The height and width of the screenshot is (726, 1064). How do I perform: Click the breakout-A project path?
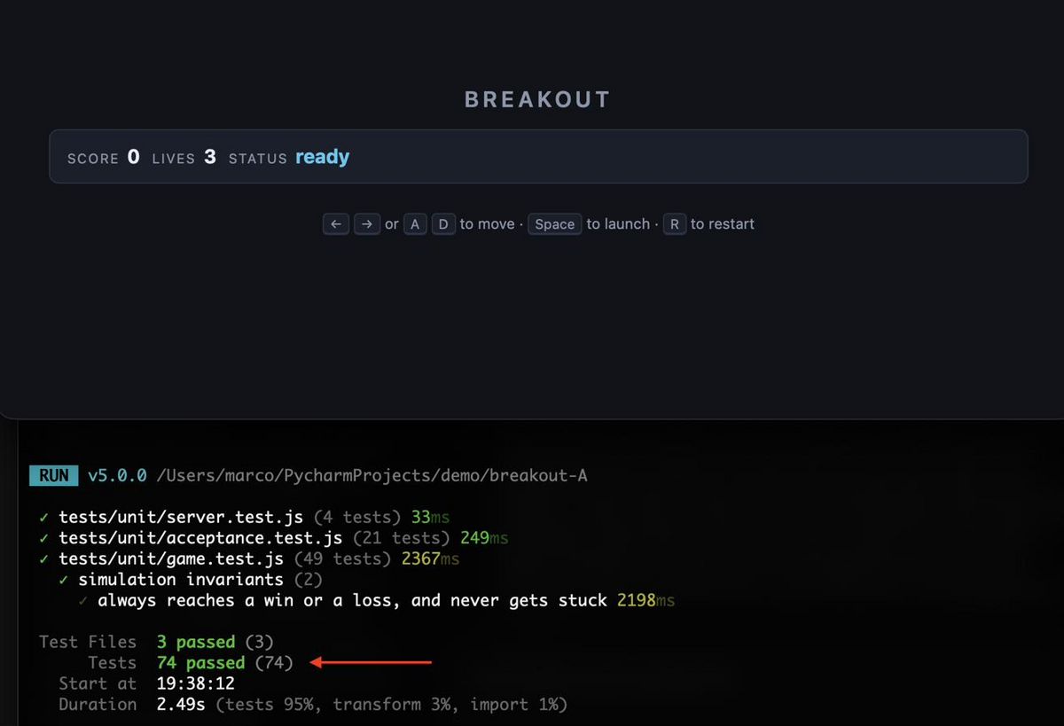pos(372,475)
